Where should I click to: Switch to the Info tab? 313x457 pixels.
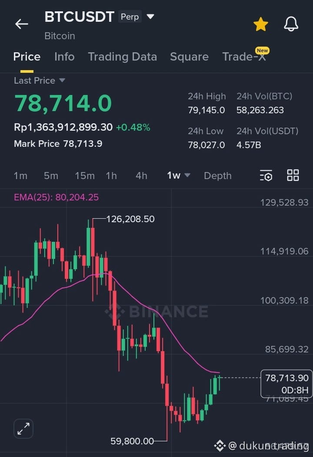64,57
